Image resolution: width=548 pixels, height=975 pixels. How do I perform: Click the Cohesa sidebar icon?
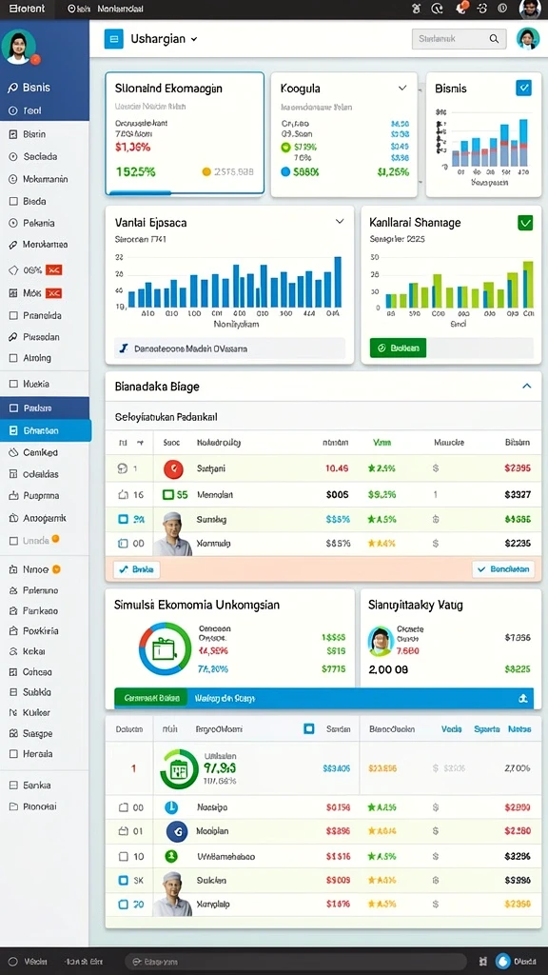pyautogui.click(x=12, y=671)
